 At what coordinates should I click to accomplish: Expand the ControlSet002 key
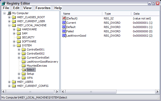pyautogui.click(x=19, y=54)
